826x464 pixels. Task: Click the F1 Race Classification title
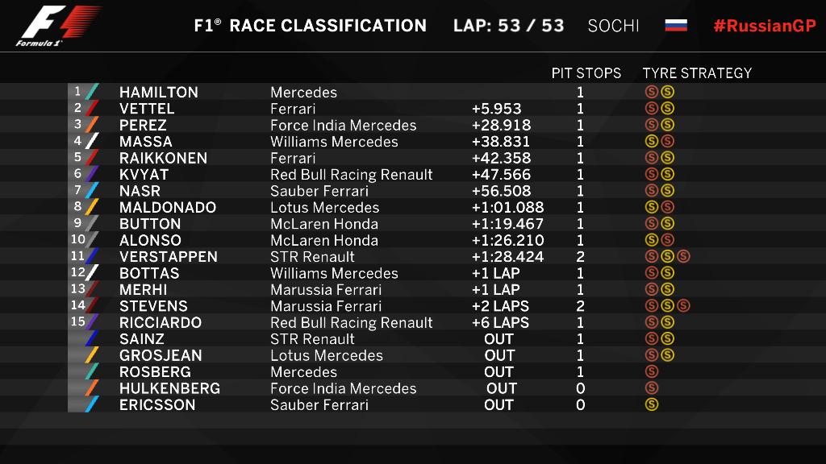[x=311, y=25]
